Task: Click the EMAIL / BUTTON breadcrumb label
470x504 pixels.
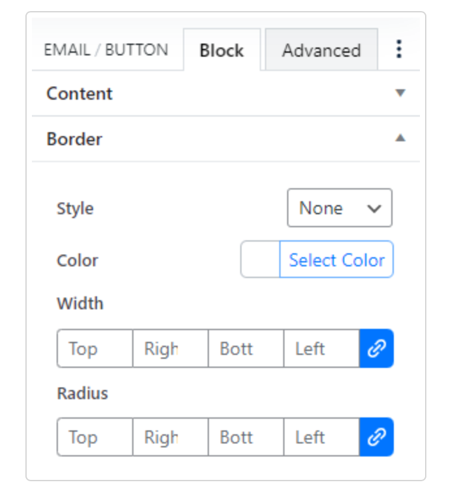Action: (105, 50)
